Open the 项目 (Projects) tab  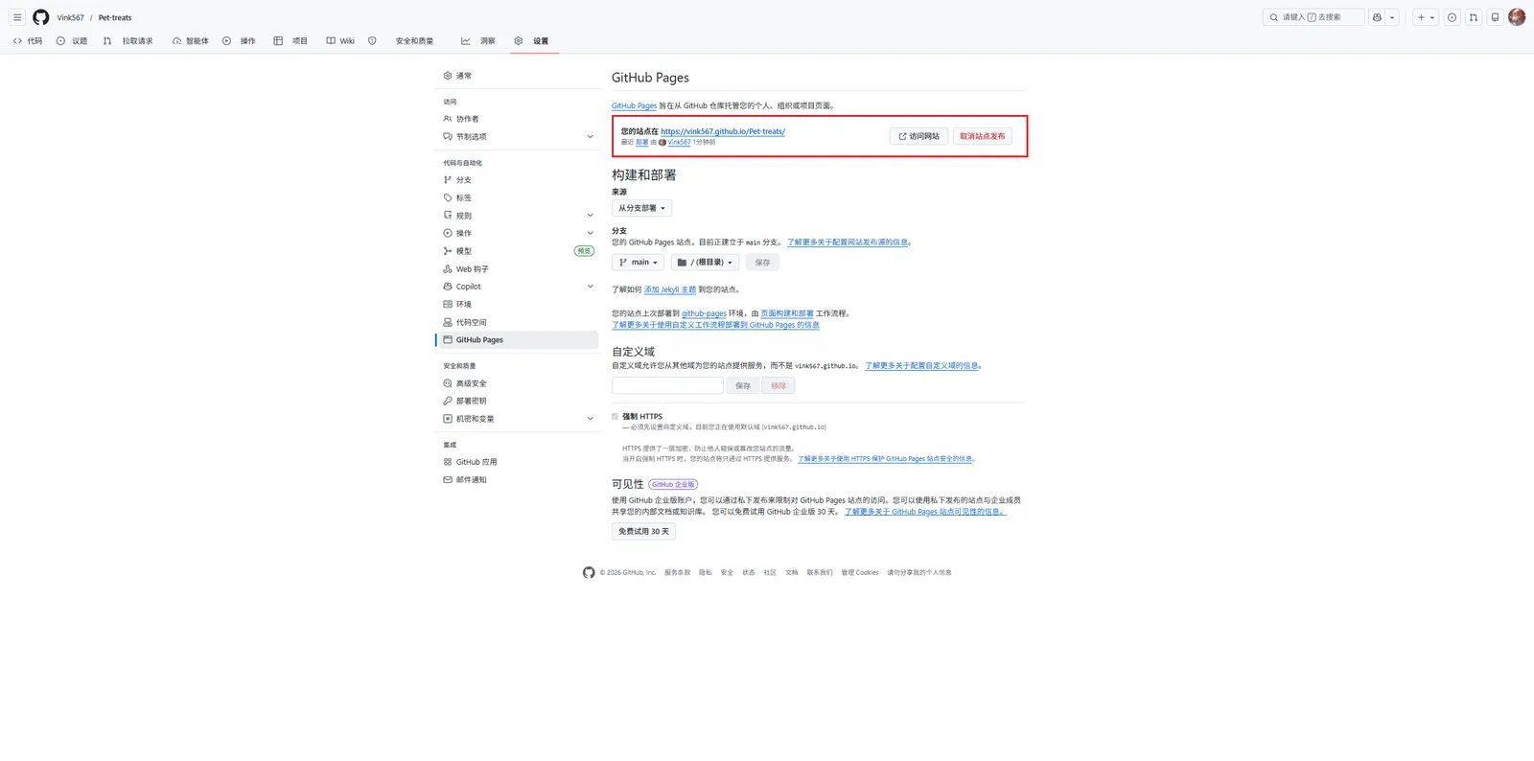(x=291, y=41)
